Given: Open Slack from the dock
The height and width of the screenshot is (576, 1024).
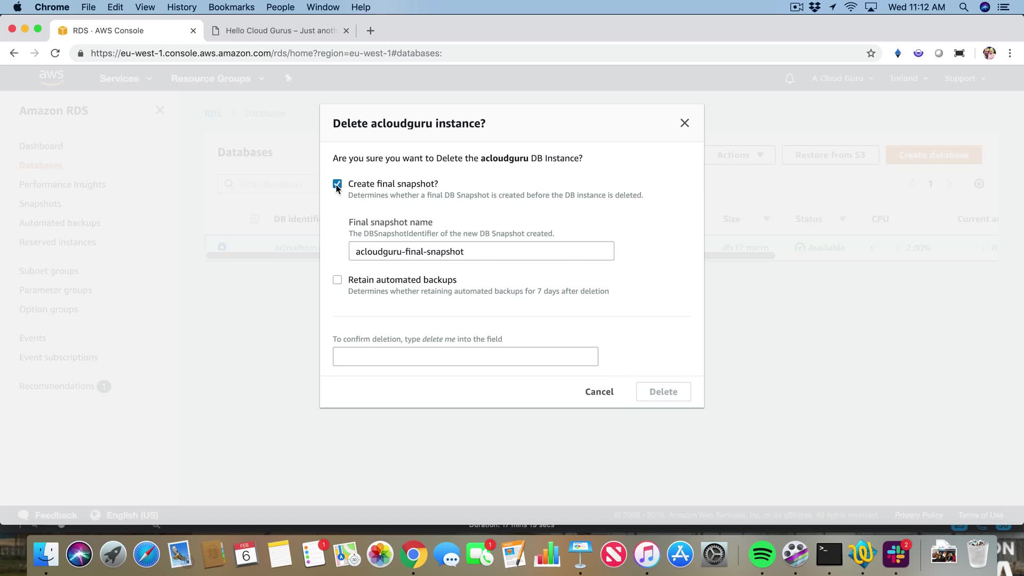Looking at the screenshot, I should point(896,555).
